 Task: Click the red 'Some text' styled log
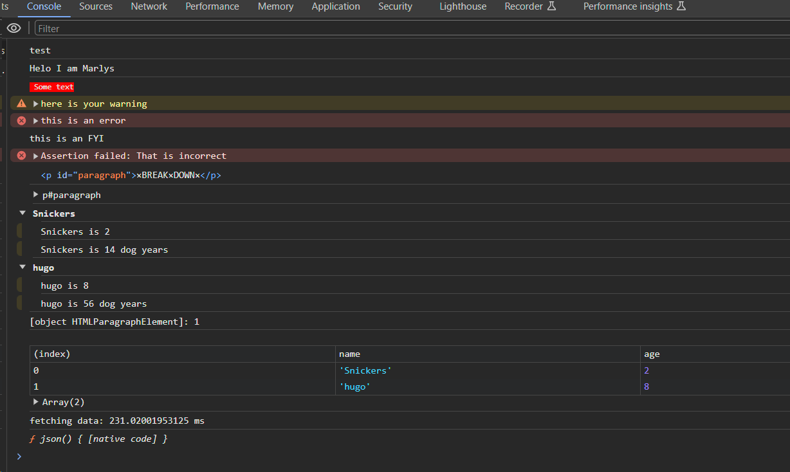pyautogui.click(x=52, y=87)
